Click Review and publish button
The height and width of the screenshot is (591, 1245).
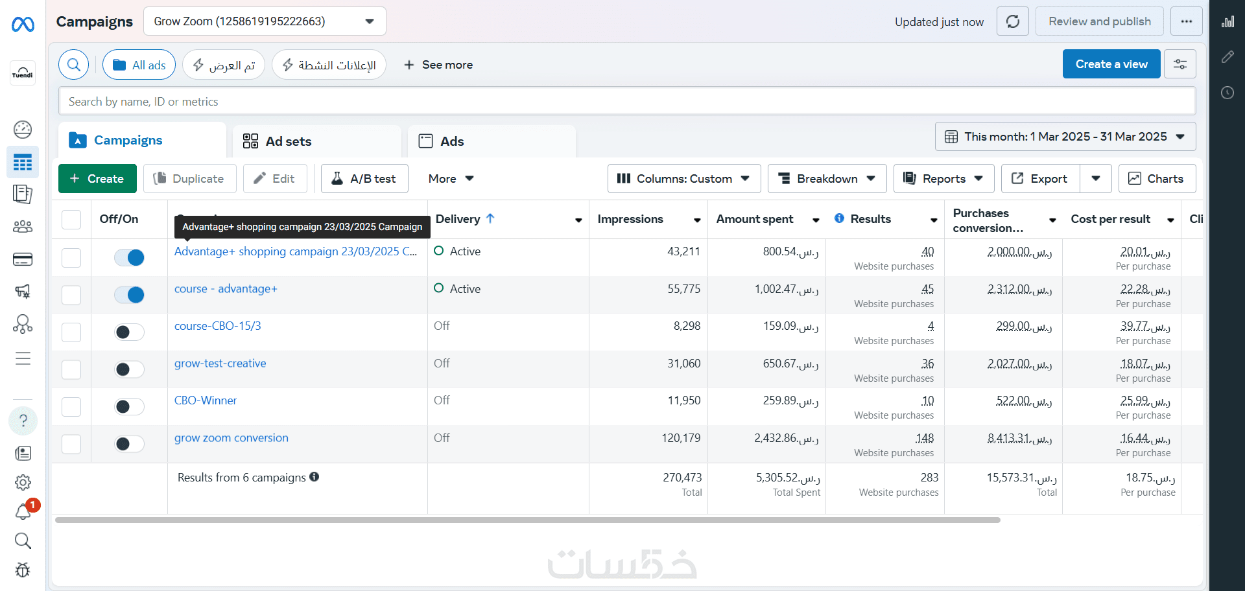click(x=1100, y=21)
